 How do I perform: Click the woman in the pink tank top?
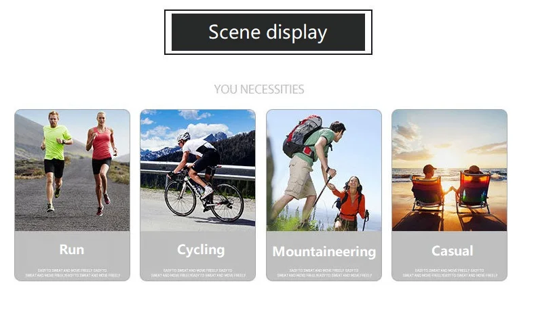click(x=101, y=161)
